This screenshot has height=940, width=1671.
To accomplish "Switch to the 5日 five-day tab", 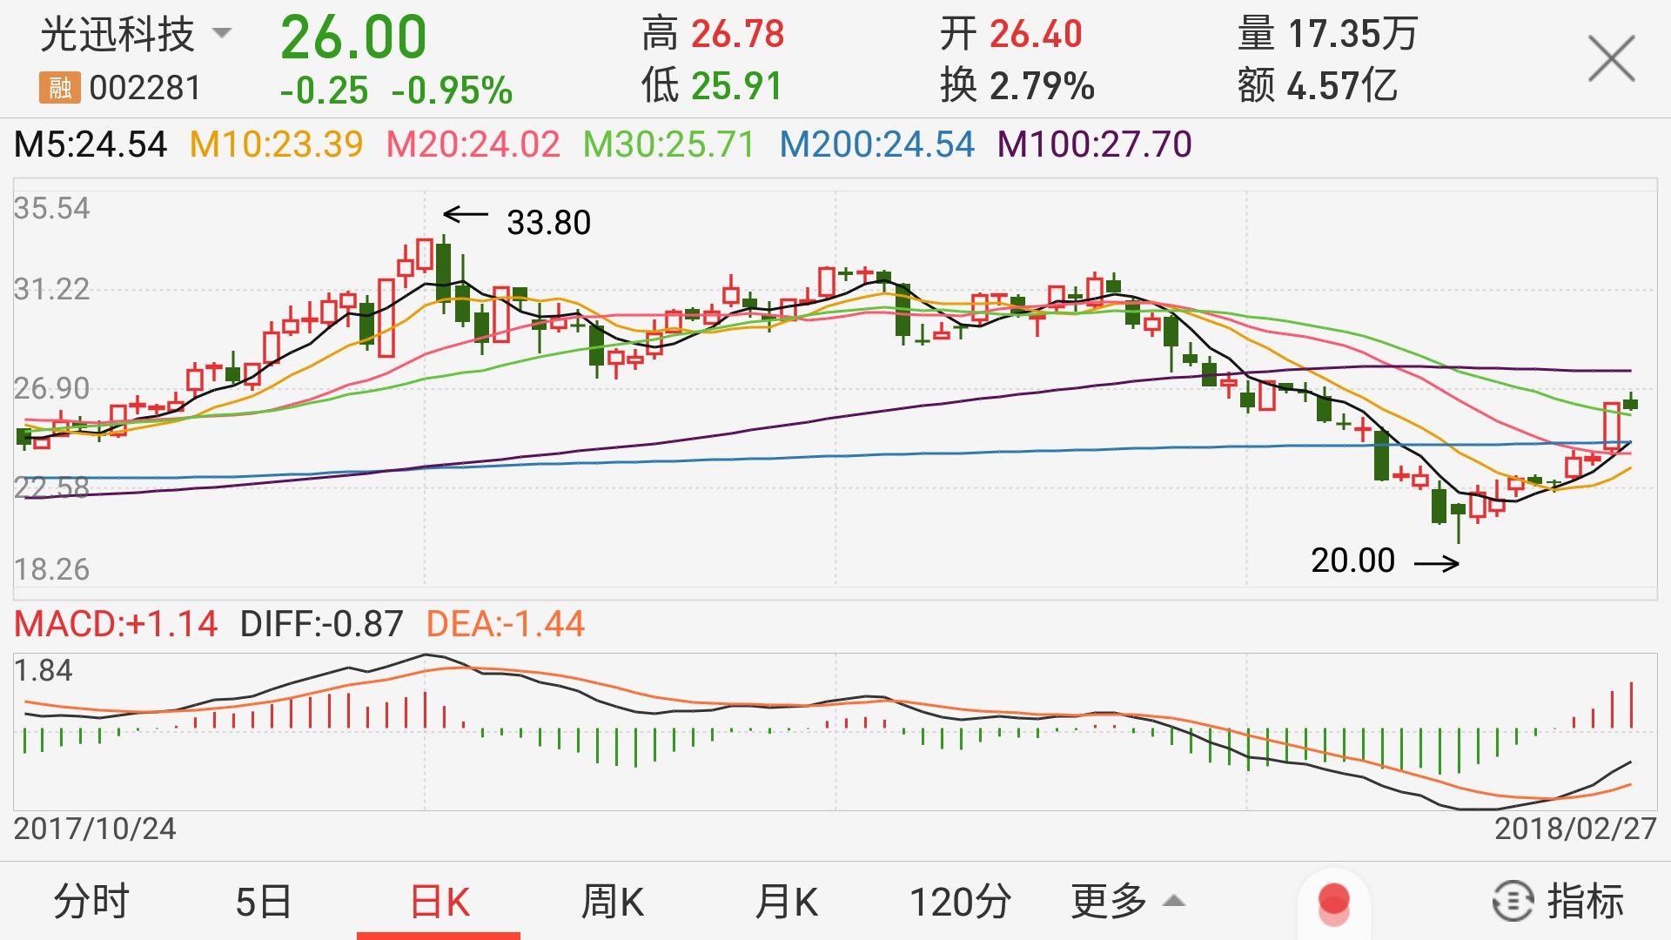I will click(x=263, y=901).
